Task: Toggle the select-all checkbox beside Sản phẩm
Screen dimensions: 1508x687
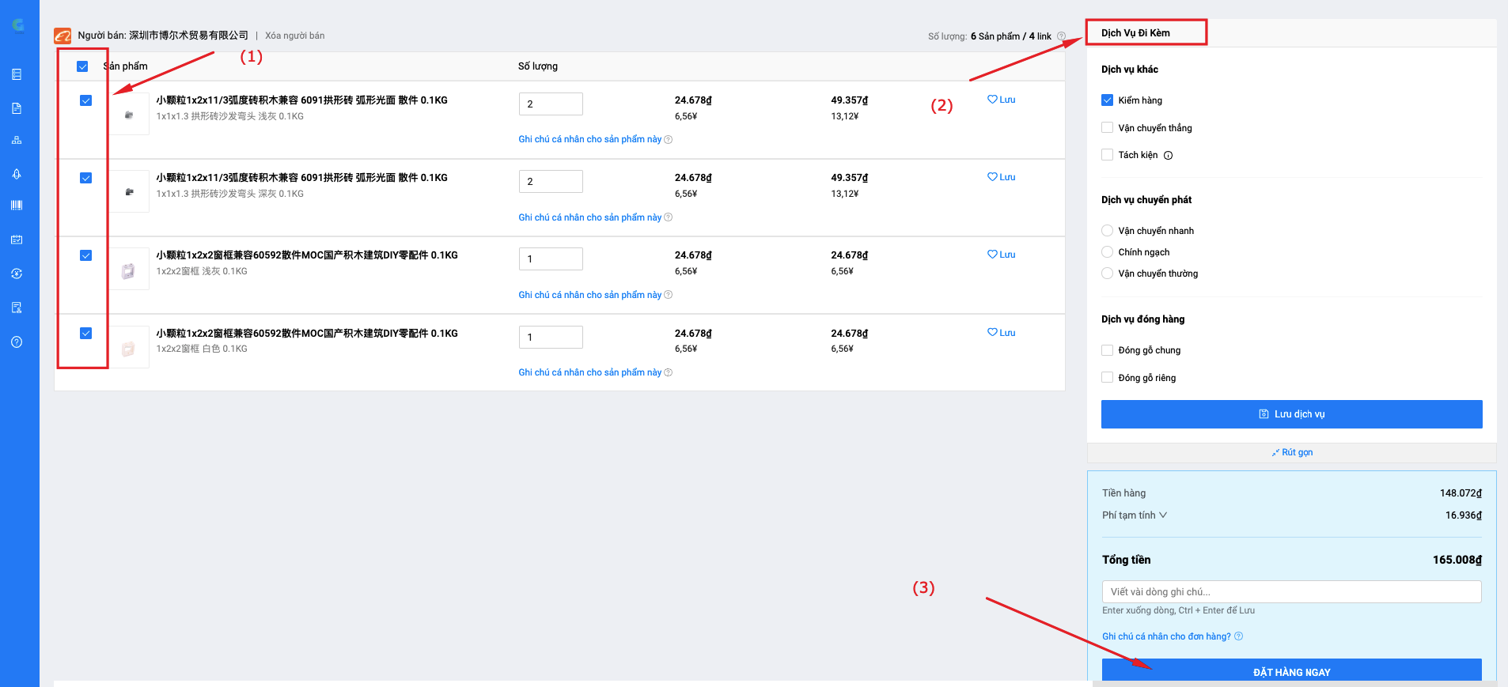Action: click(82, 66)
